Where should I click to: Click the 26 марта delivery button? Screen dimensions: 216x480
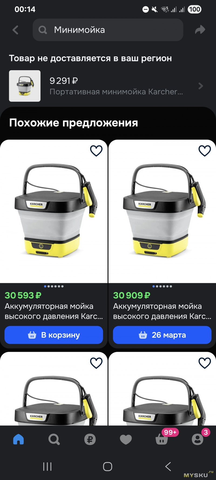[x=162, y=335]
